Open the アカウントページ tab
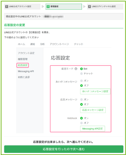Viewport: 126px width, 155px height. click(x=59, y=44)
